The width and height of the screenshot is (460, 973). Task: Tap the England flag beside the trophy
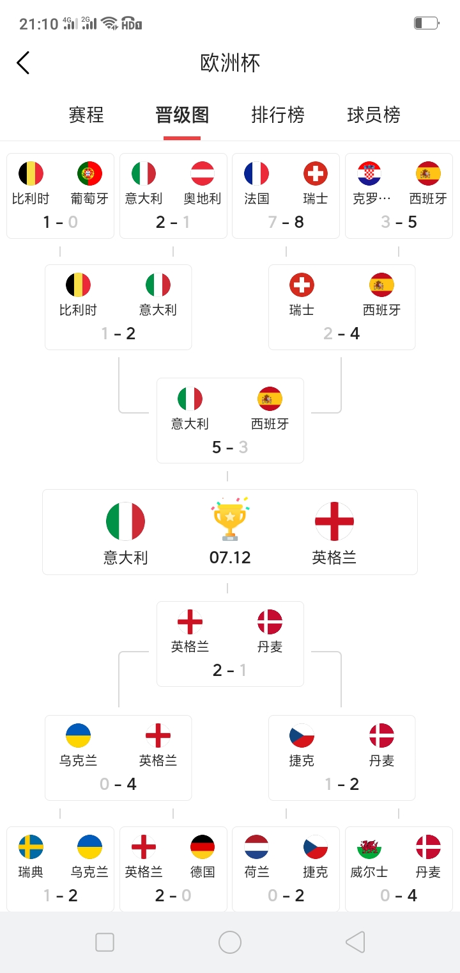coord(333,521)
